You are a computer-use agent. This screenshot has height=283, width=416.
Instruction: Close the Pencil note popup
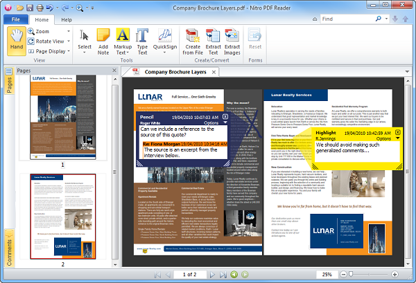225,116
